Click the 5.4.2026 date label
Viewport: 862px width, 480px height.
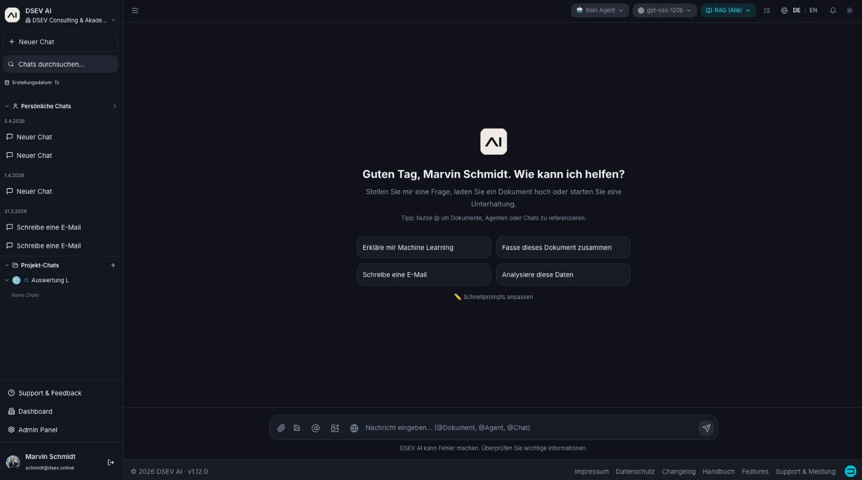tap(15, 121)
